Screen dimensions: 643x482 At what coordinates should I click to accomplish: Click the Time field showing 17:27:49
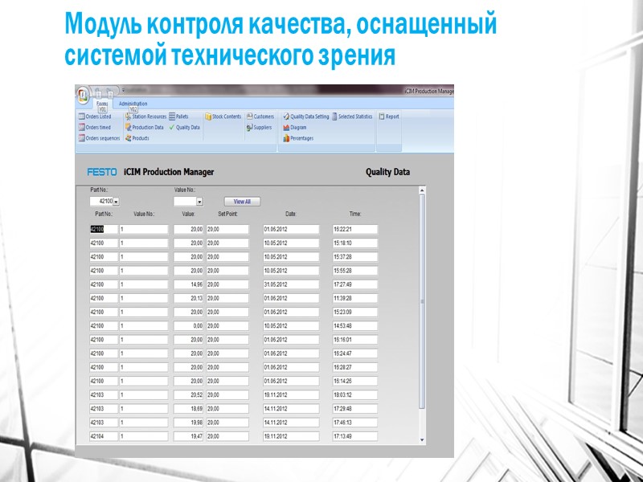[354, 284]
